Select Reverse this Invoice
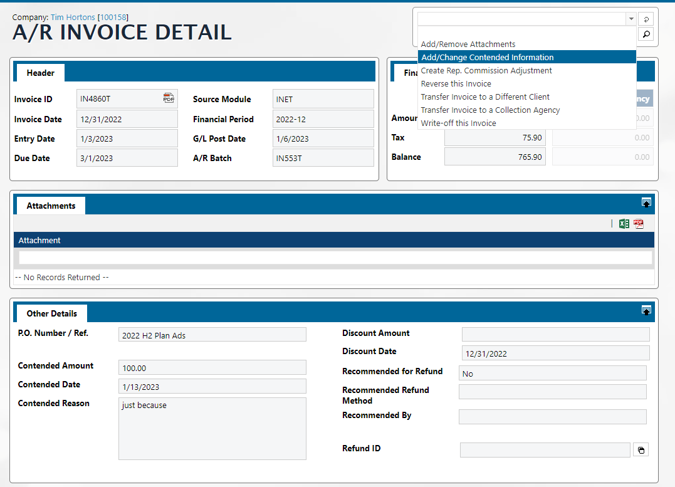The image size is (675, 487). (x=456, y=84)
